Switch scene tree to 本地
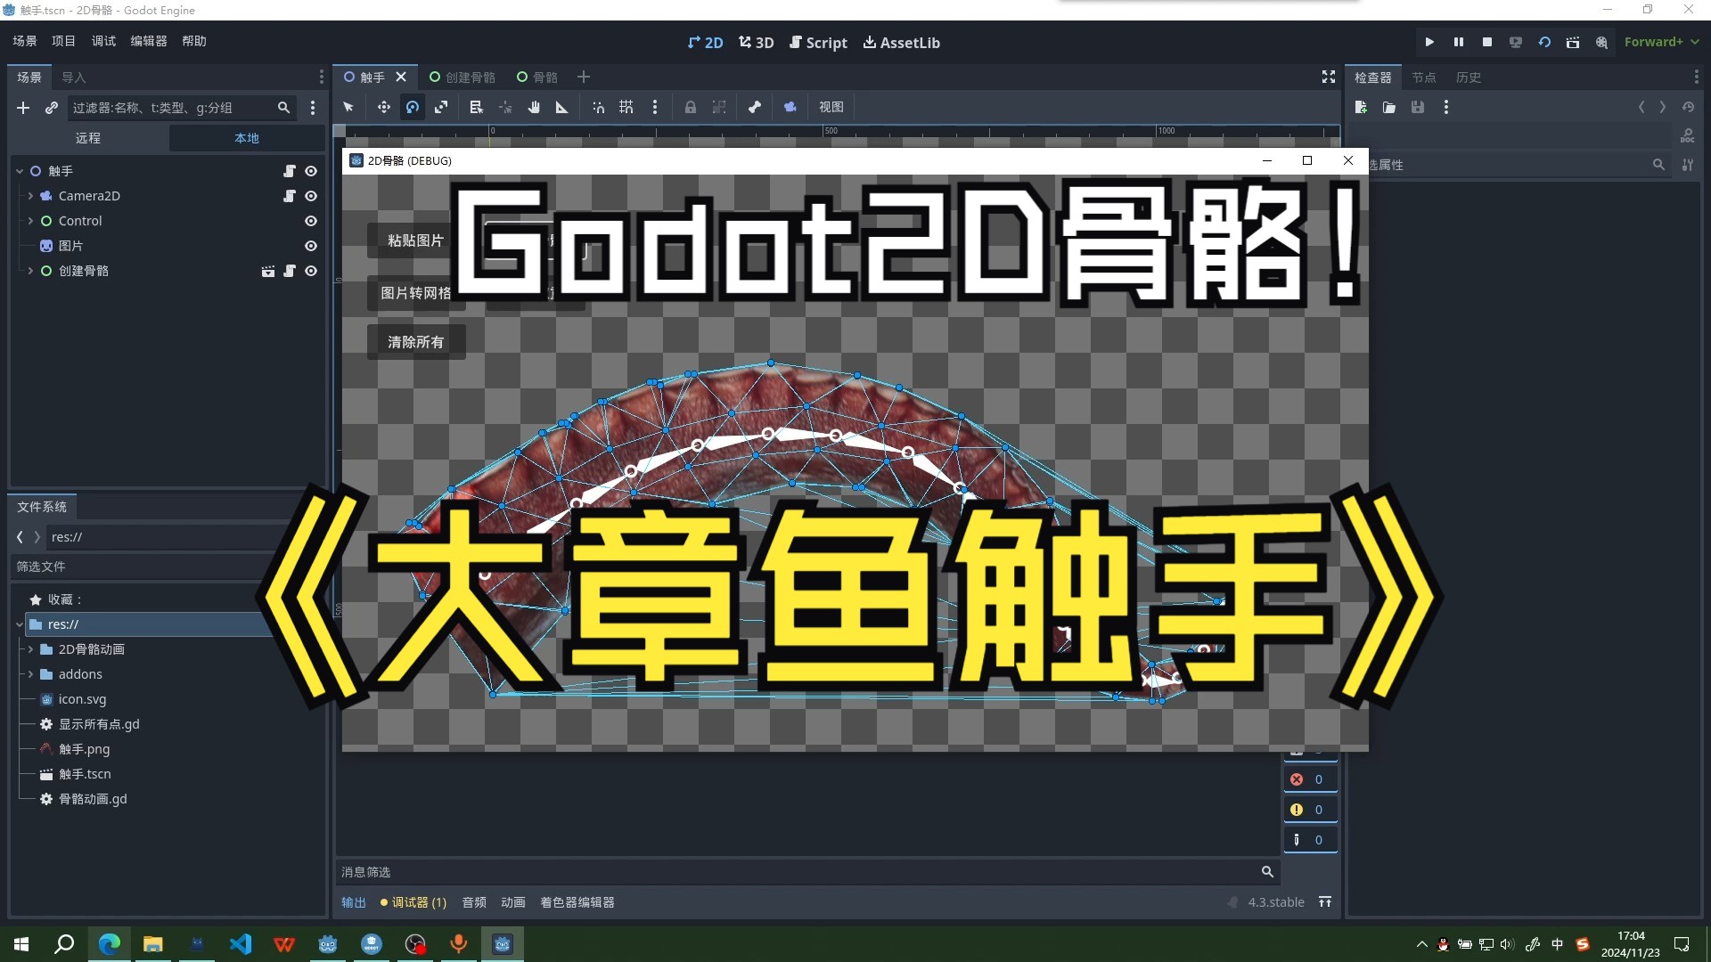Image resolution: width=1711 pixels, height=962 pixels. click(247, 138)
